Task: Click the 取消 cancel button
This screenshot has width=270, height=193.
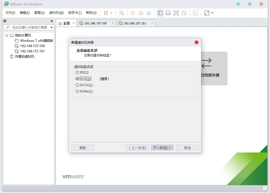Action: coord(187,148)
